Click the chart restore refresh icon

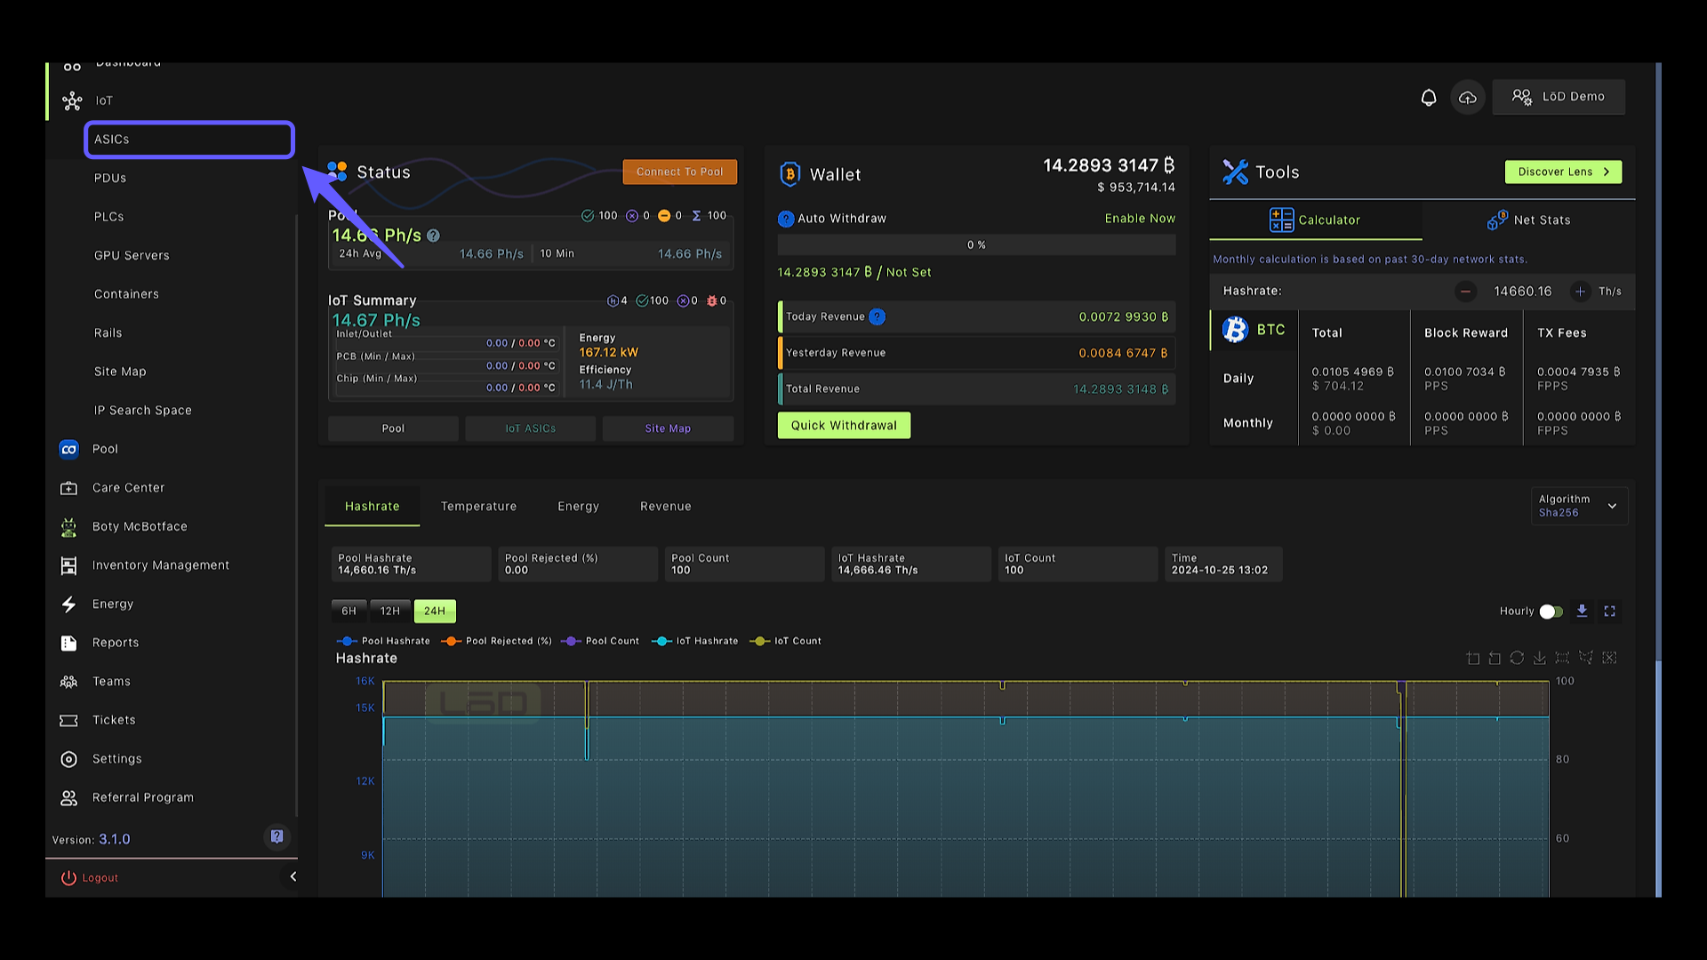point(1517,658)
